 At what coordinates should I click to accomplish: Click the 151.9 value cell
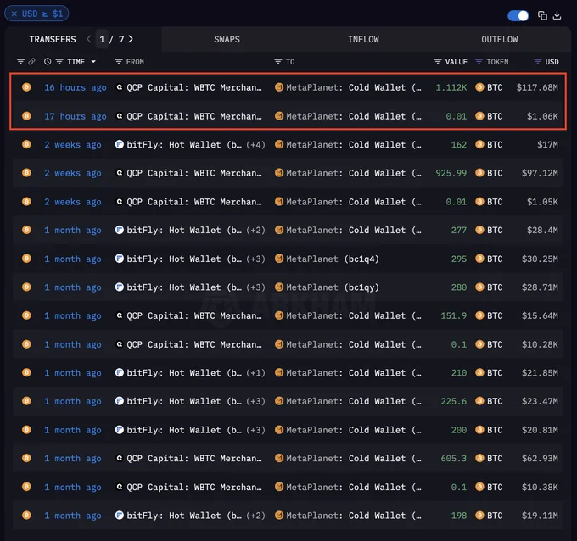454,315
